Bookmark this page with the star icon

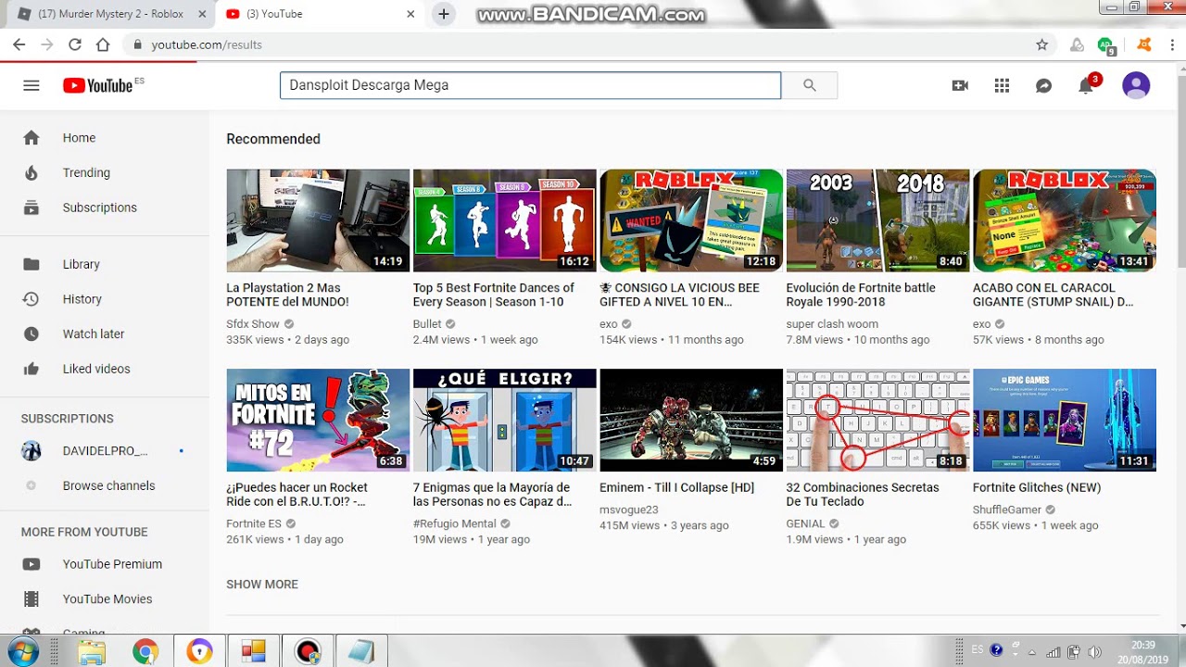click(x=1041, y=44)
